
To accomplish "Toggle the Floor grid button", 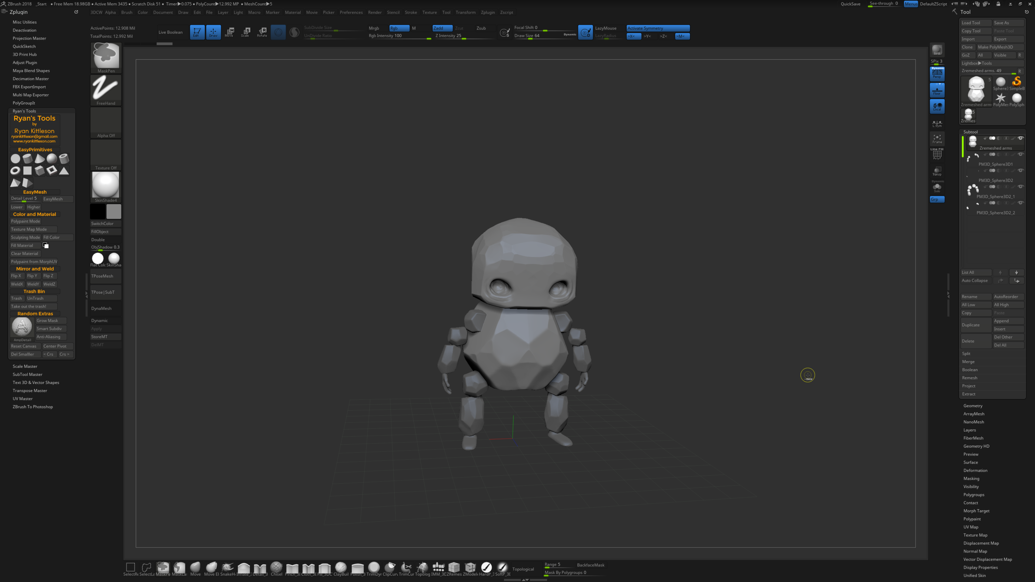I will point(937,90).
